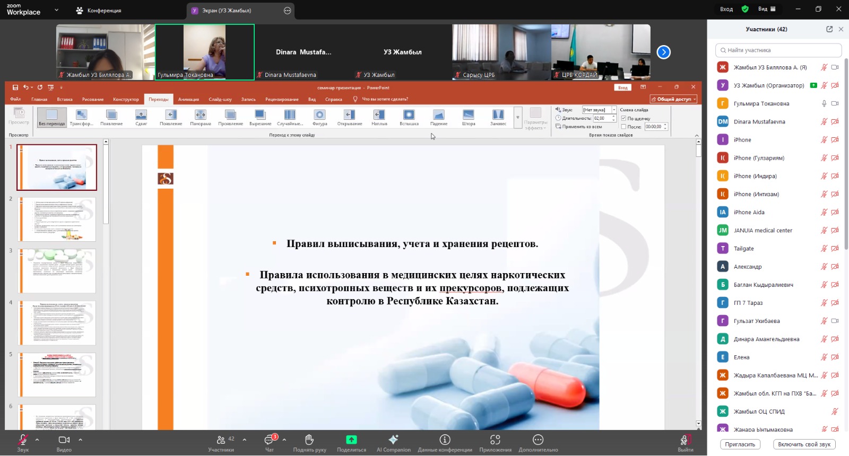
Task: Toggle camera for Гульзат Укибаева
Action: pos(835,321)
